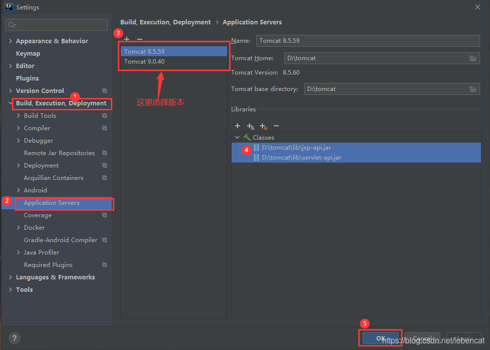Click OK to confirm settings
490x350 pixels.
click(x=380, y=338)
